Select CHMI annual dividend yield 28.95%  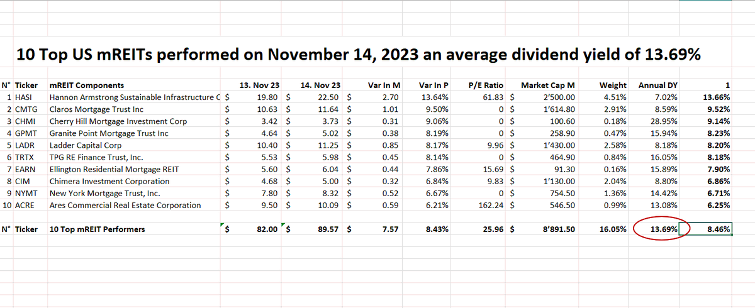pyautogui.click(x=664, y=121)
